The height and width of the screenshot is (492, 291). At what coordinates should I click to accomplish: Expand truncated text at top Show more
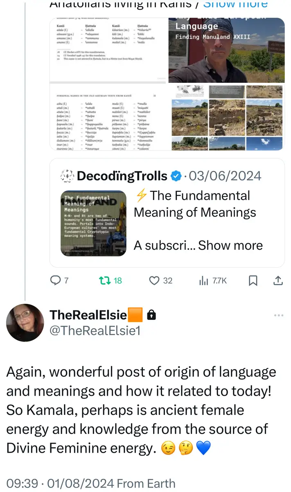point(235,5)
